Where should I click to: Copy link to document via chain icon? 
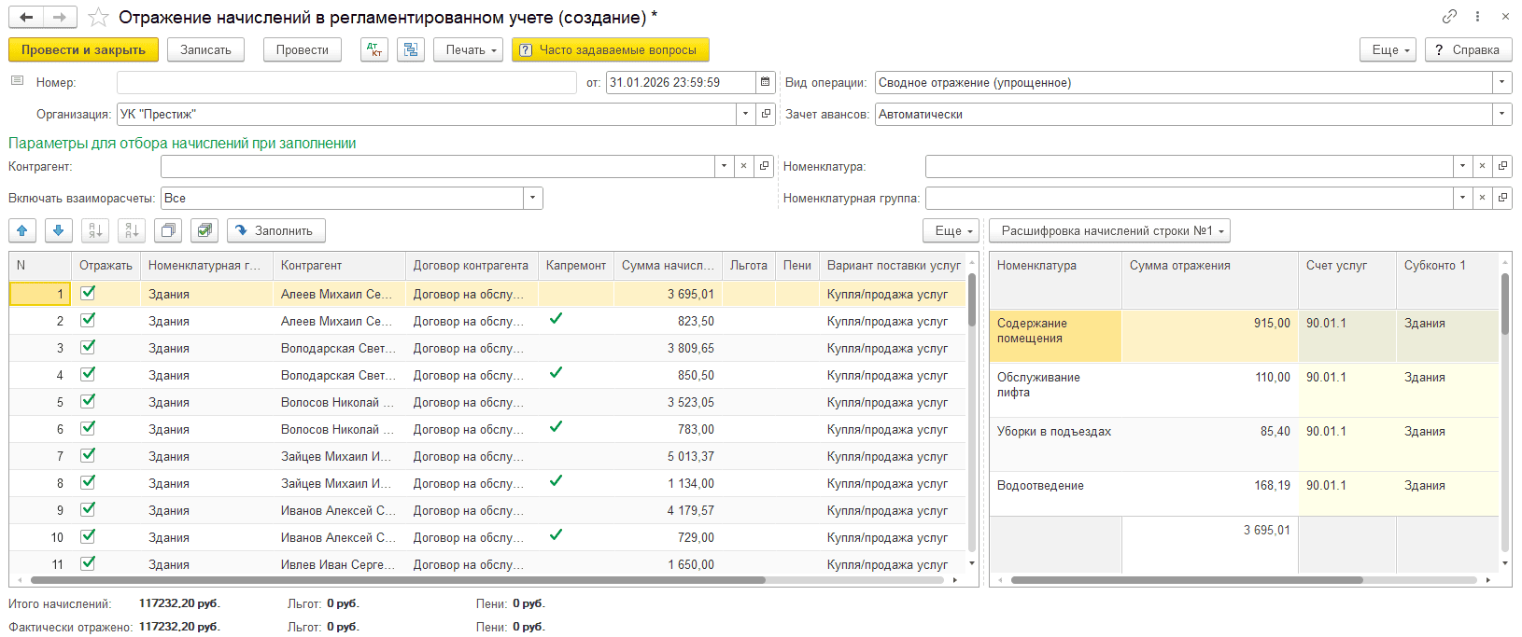tap(1449, 16)
